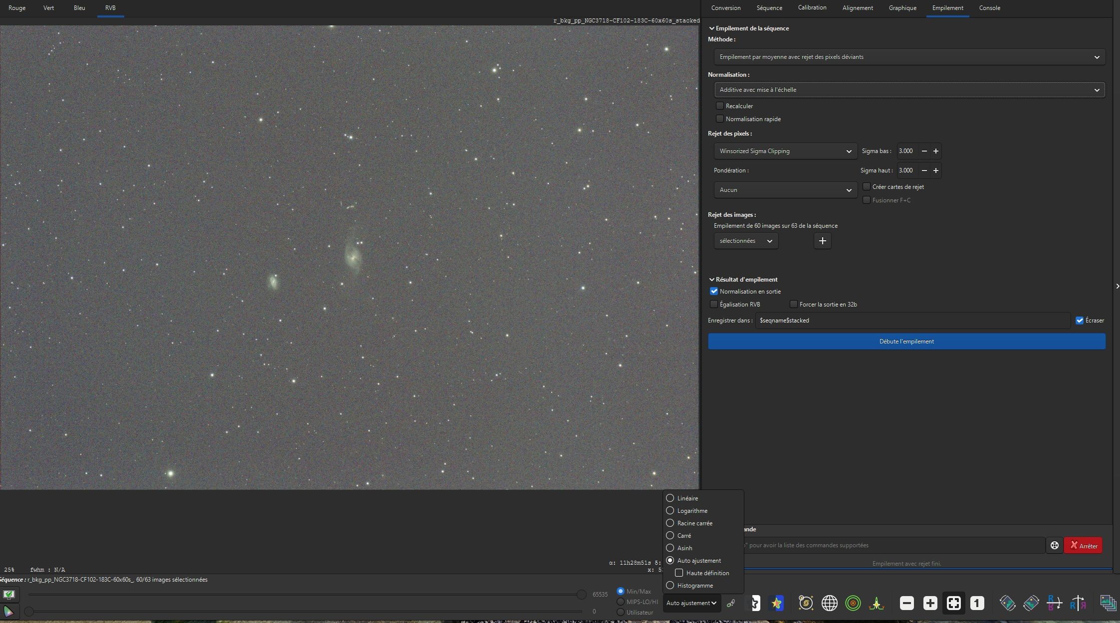The image size is (1120, 623).
Task: Adjust the lower 0 cut slider
Action: pyautogui.click(x=29, y=612)
